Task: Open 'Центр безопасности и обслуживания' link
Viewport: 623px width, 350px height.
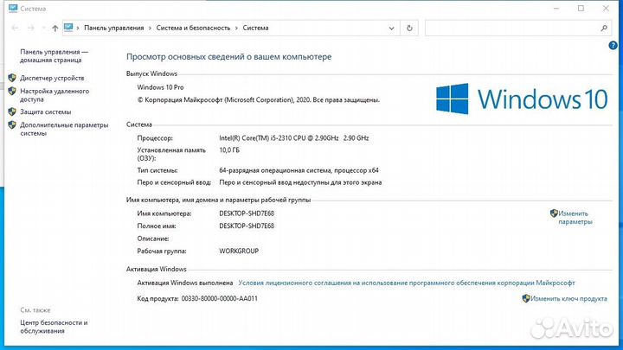Action: point(54,327)
